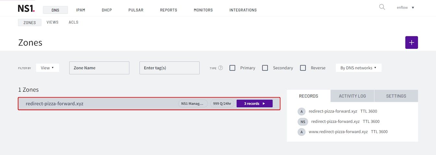This screenshot has width=436, height=155.
Task: Click the Enter tag(s) input field
Action: tap(169, 68)
